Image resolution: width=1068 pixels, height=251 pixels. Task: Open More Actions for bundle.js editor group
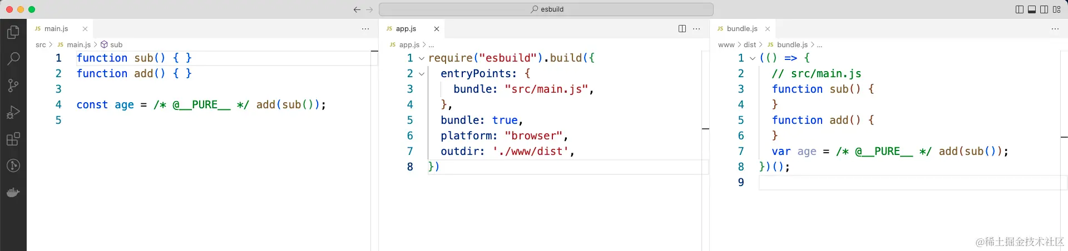pos(1055,29)
